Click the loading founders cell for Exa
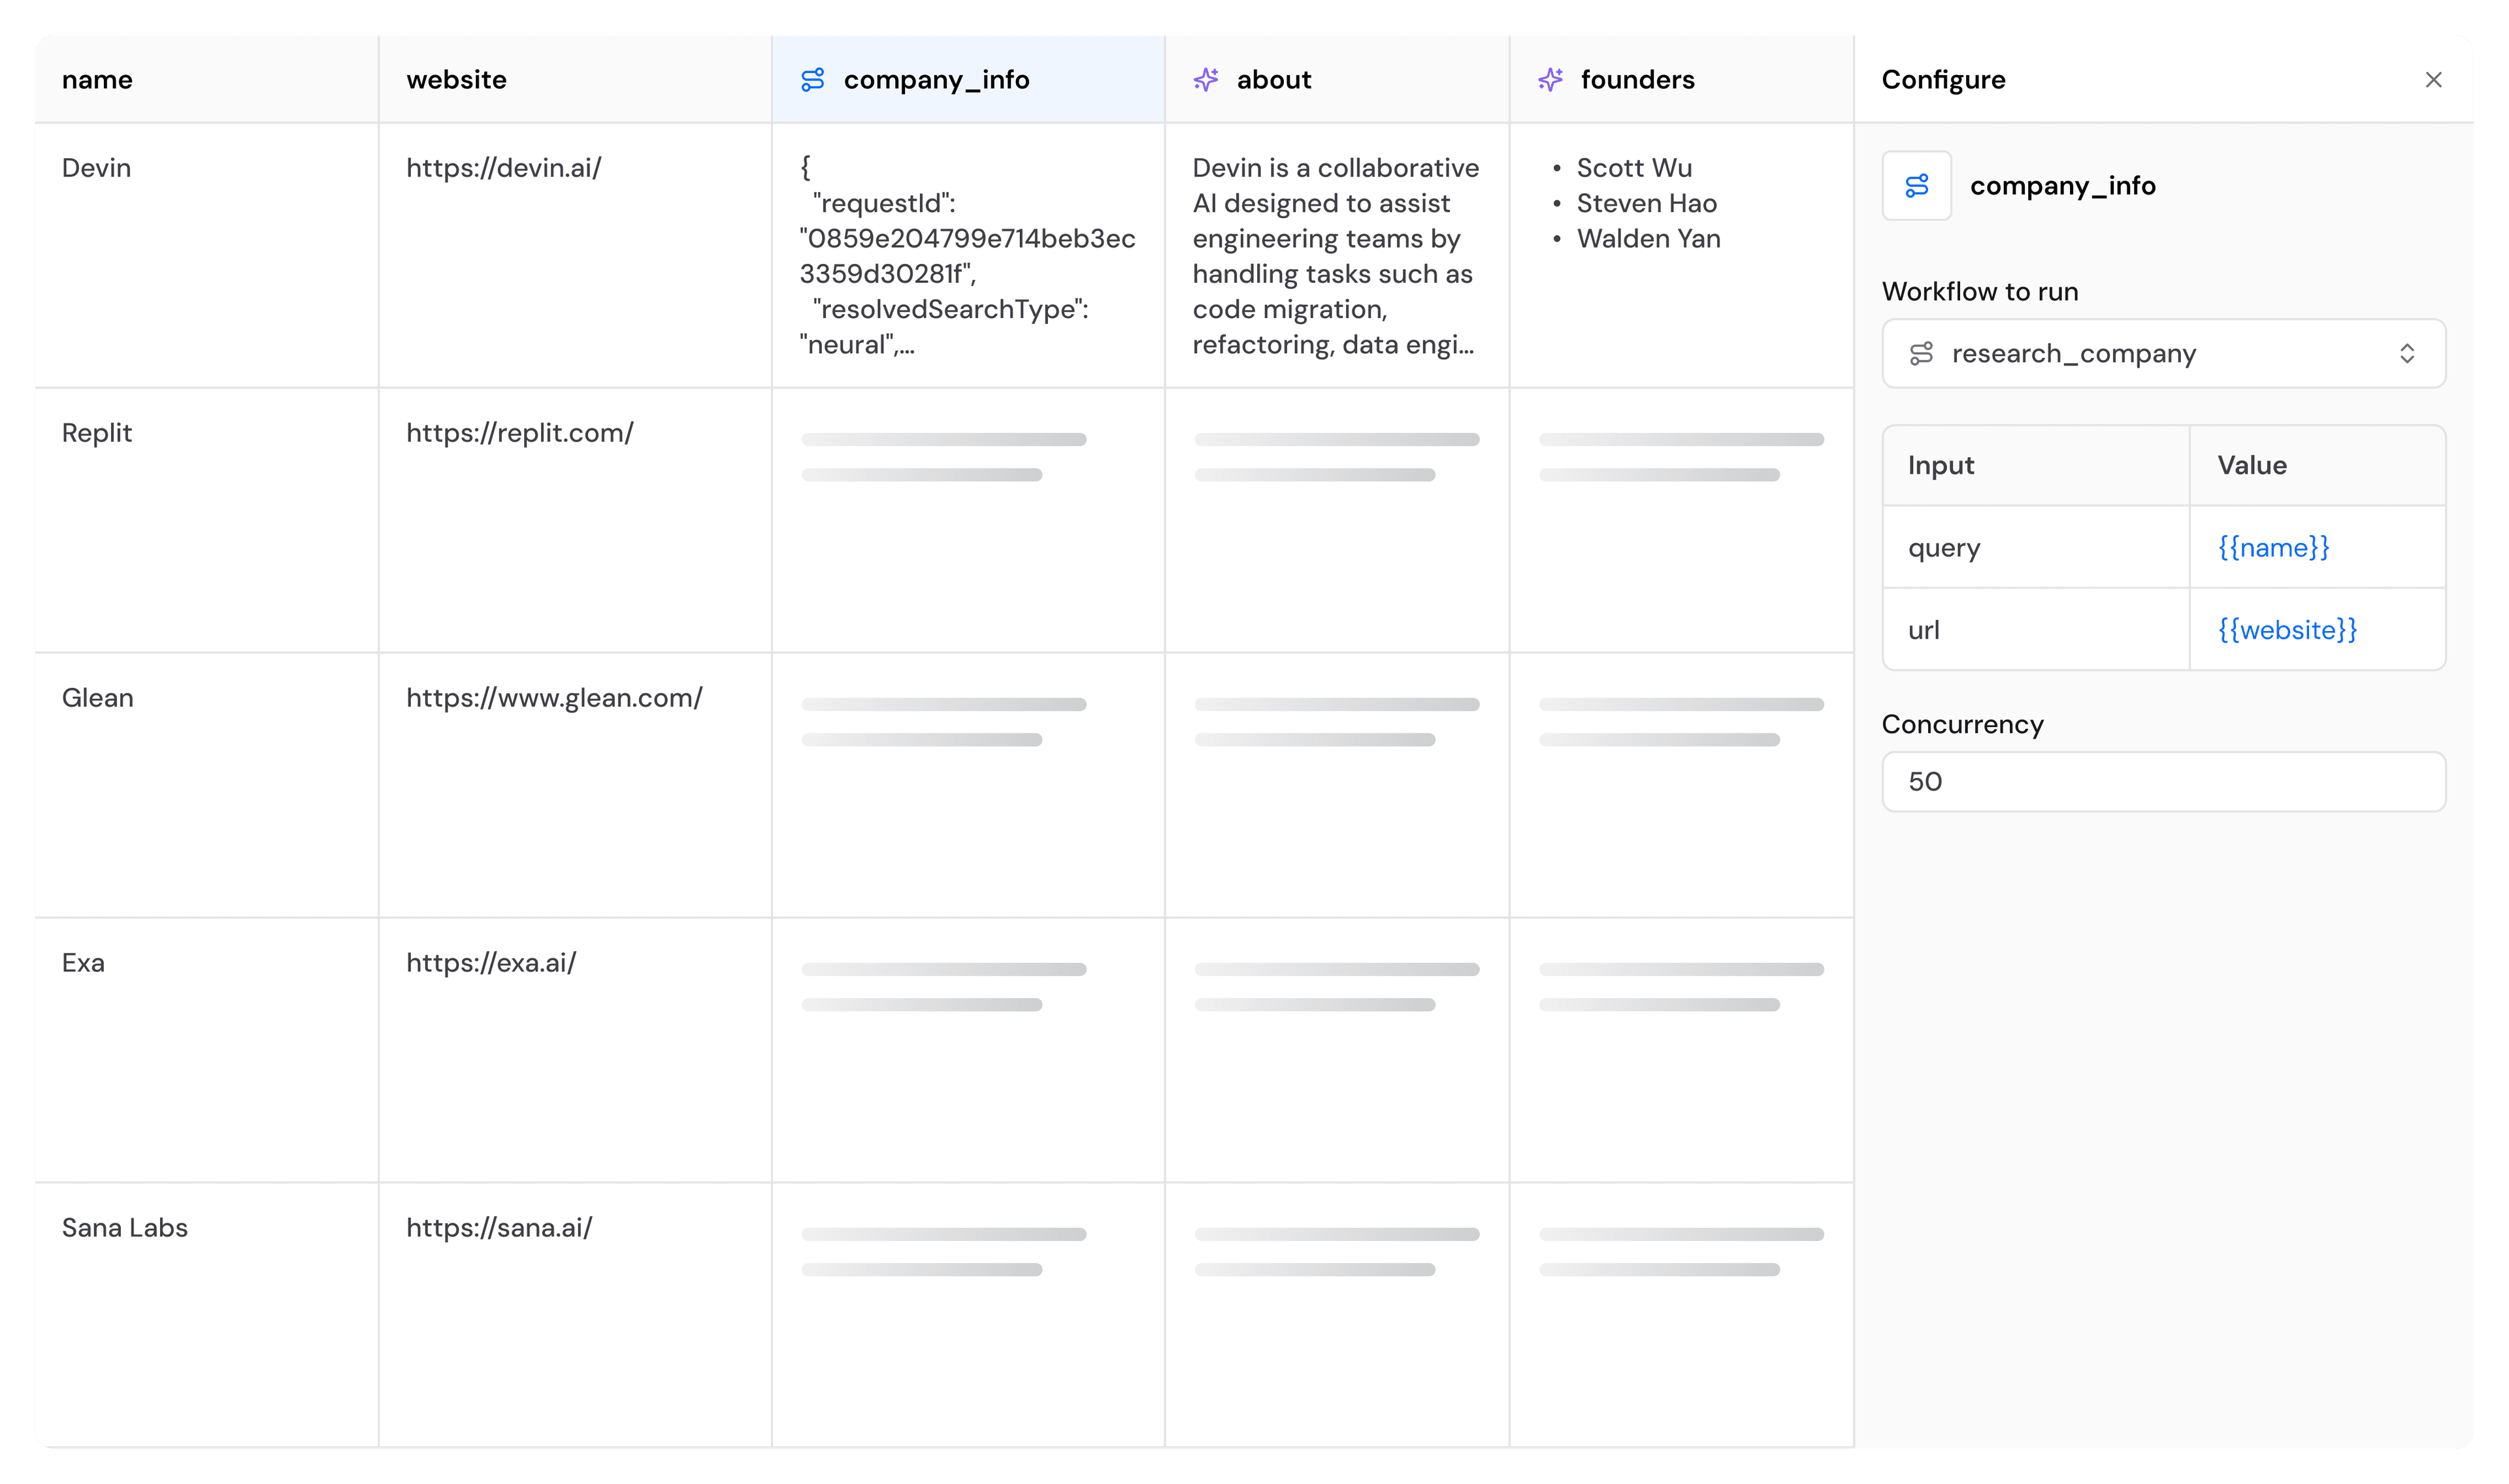Image resolution: width=2509 pixels, height=1484 pixels. coord(1681,1051)
